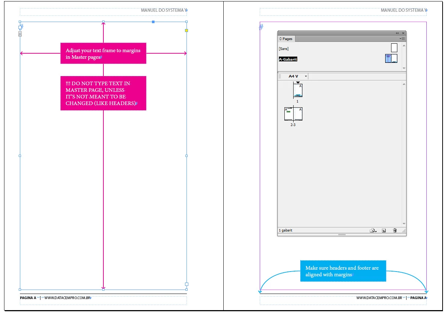Click the blue anchored object control square
The image size is (447, 316).
[x=153, y=22]
